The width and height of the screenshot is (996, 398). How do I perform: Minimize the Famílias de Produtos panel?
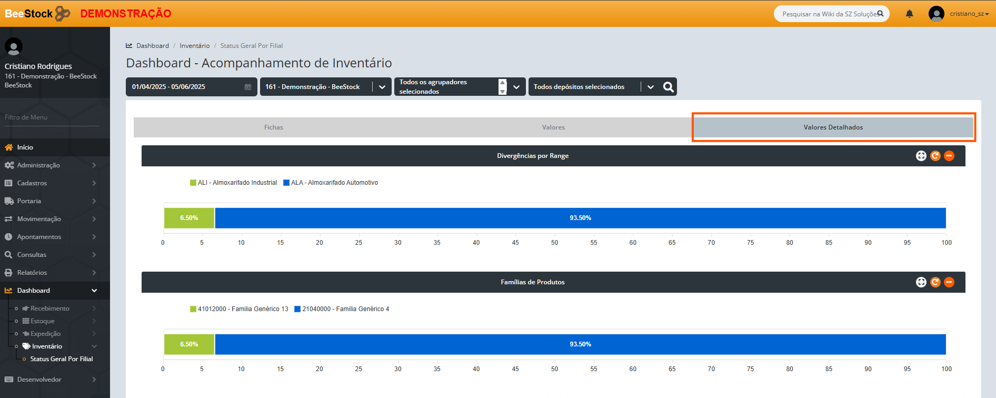coord(949,282)
